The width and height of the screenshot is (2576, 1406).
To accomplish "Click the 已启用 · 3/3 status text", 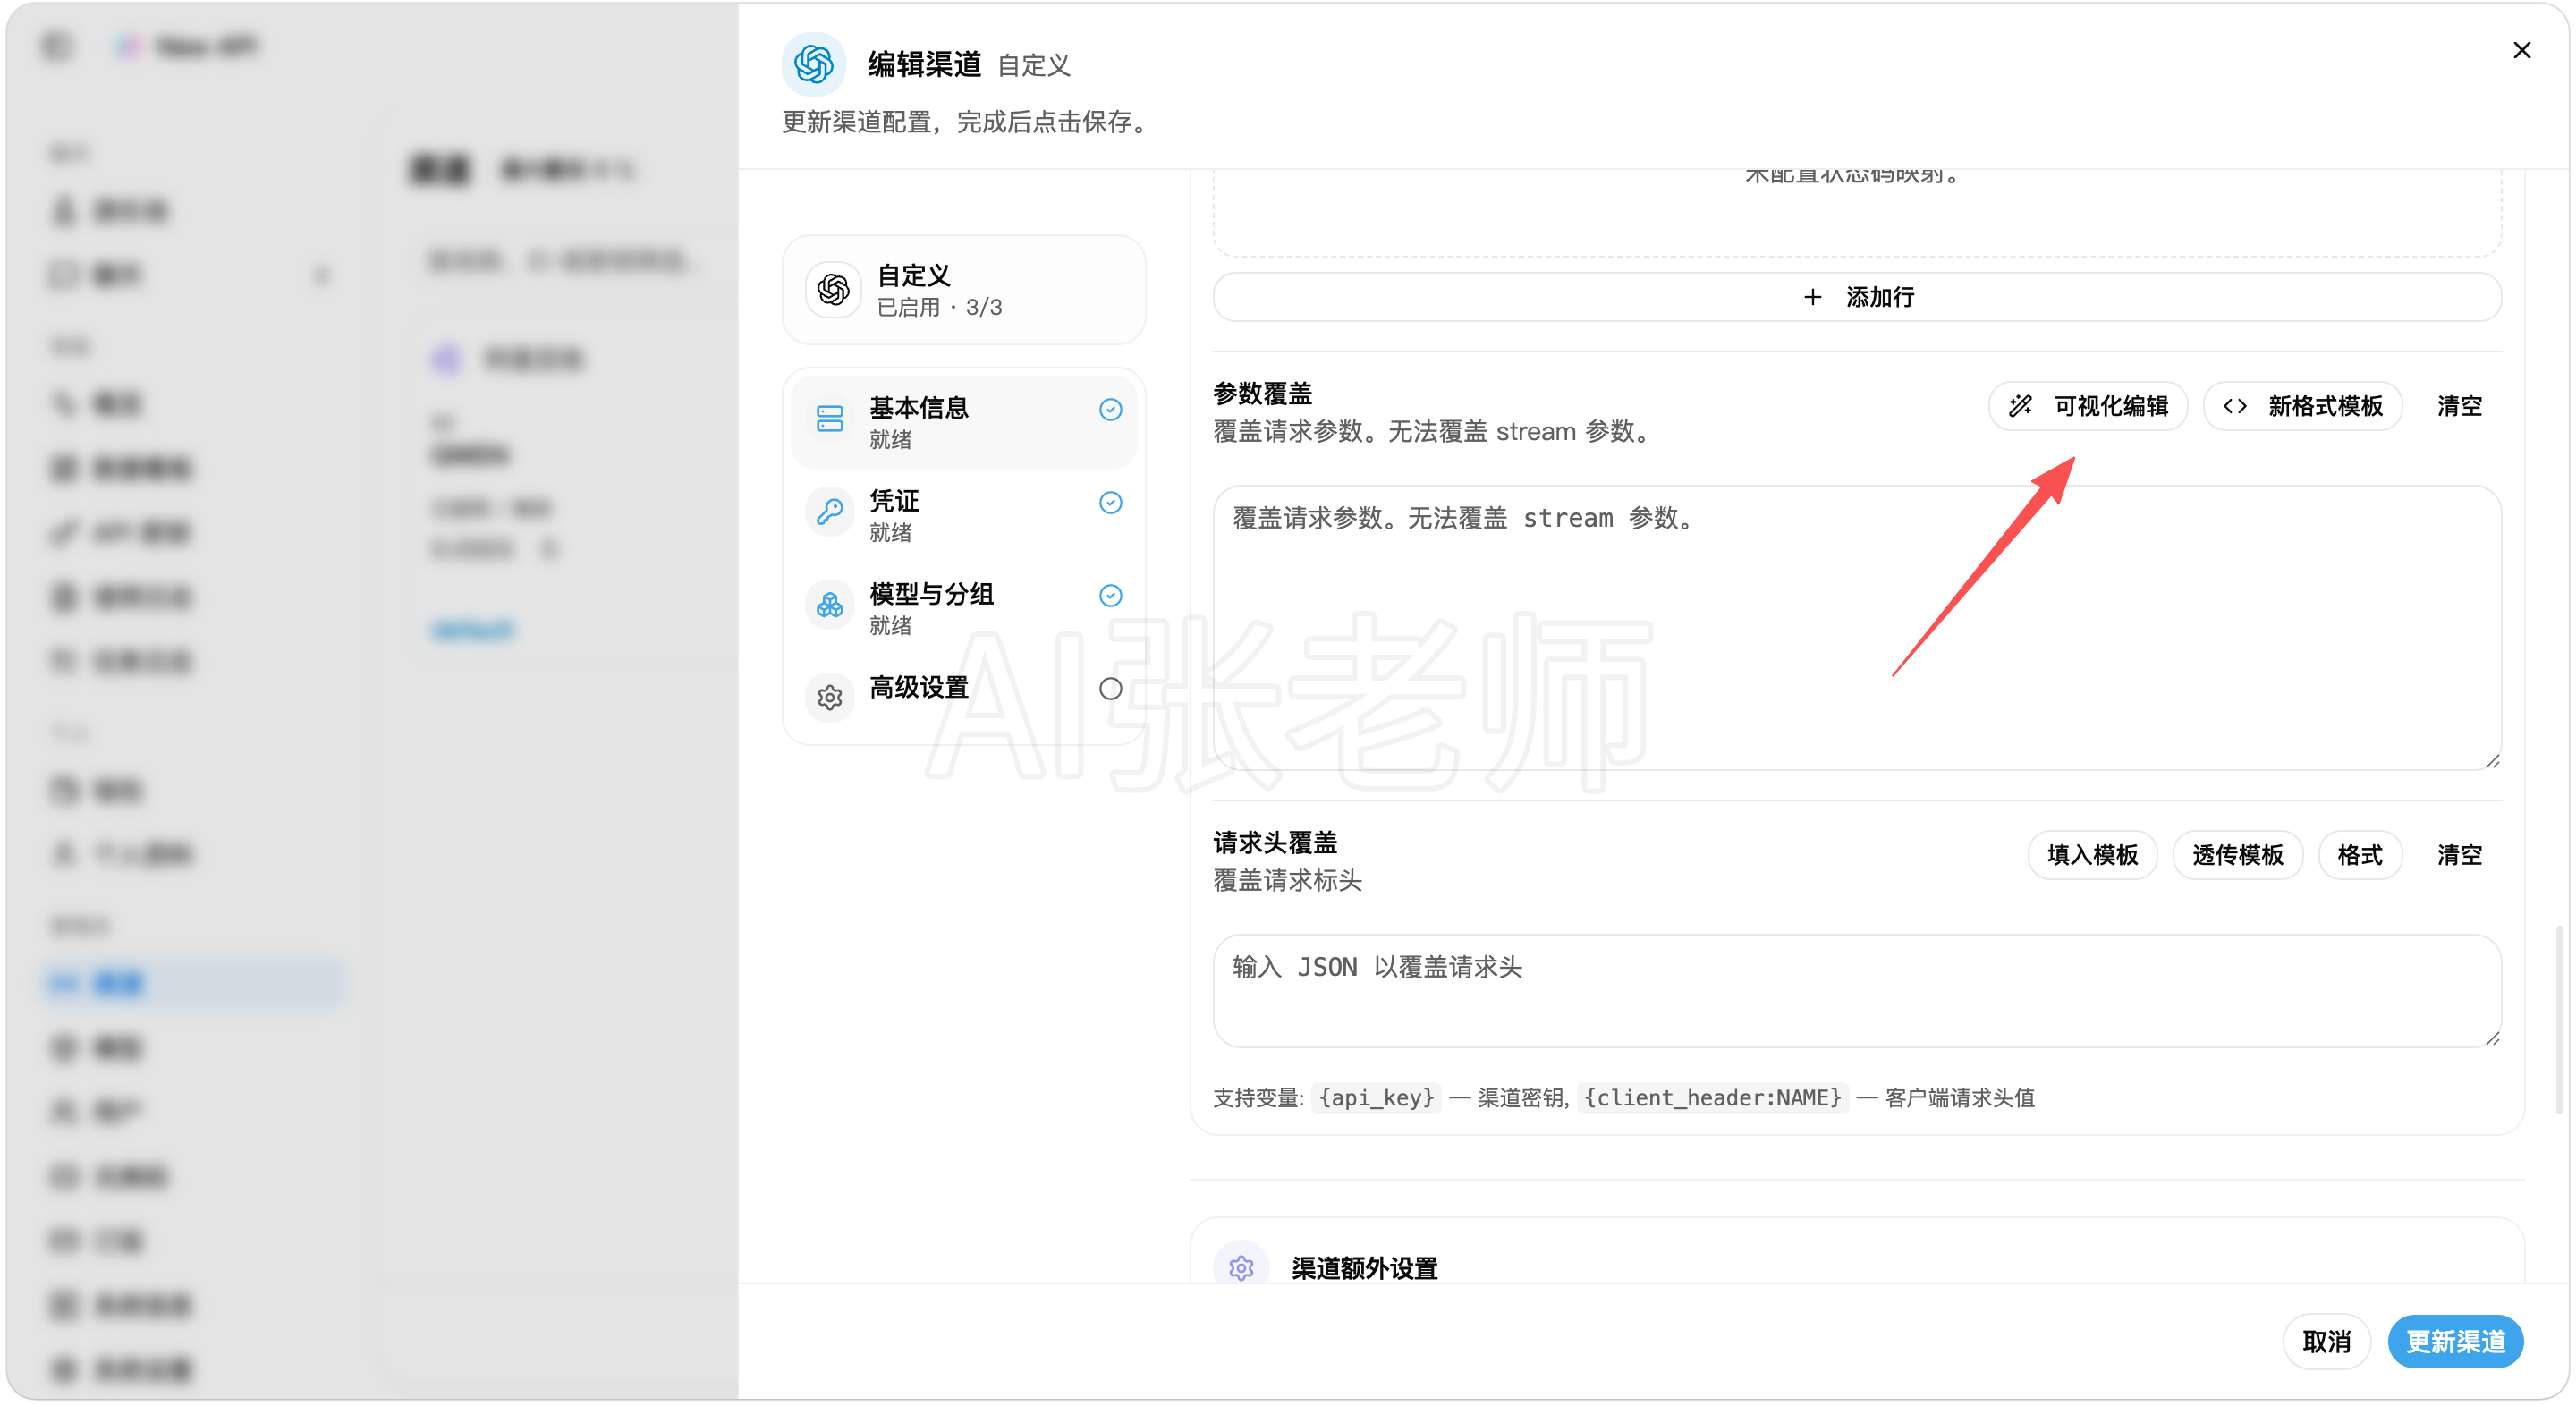I will click(939, 307).
